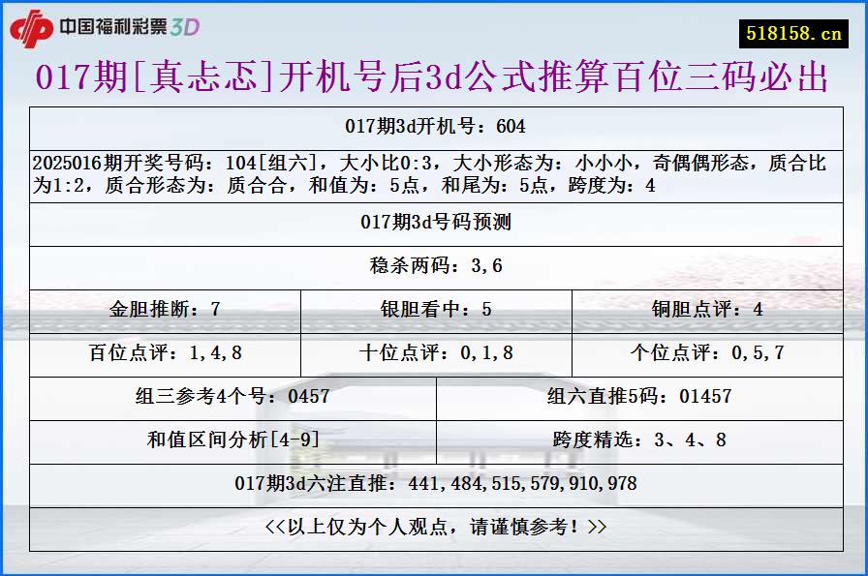Screen dimensions: 868x576
Task: Select the 铜胆点评: 4 cell
Action: pos(705,311)
